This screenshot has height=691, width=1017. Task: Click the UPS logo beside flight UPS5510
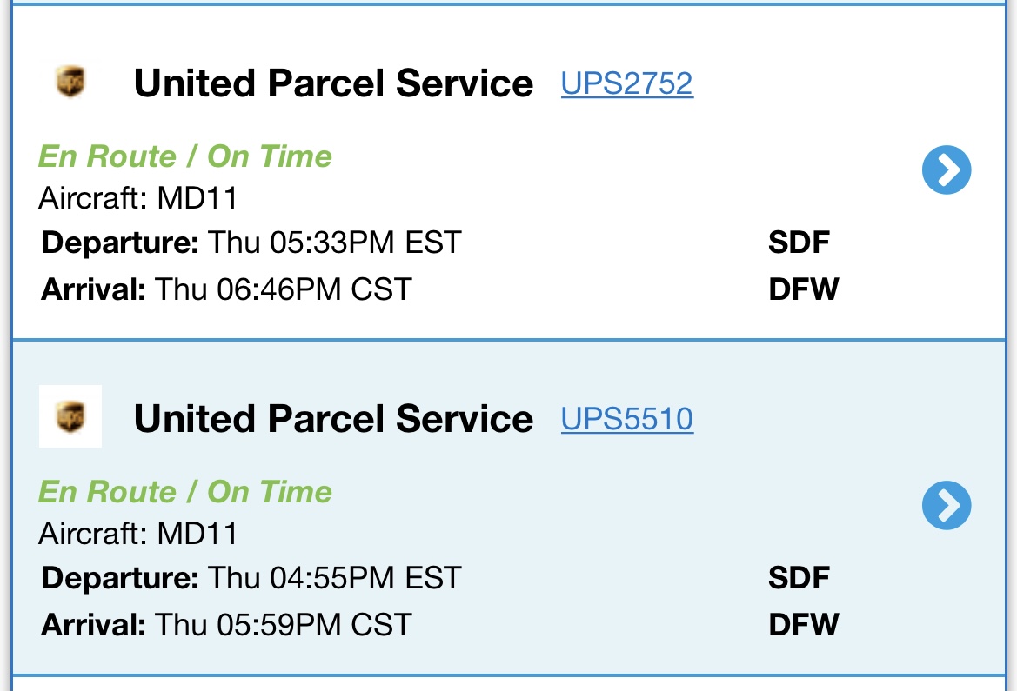coord(70,417)
